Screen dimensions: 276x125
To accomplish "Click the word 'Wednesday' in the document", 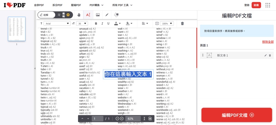I will pyautogui.click(x=124, y=104).
